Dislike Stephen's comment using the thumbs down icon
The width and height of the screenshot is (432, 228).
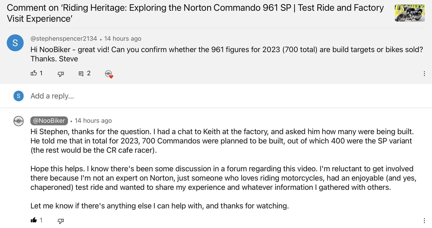60,74
